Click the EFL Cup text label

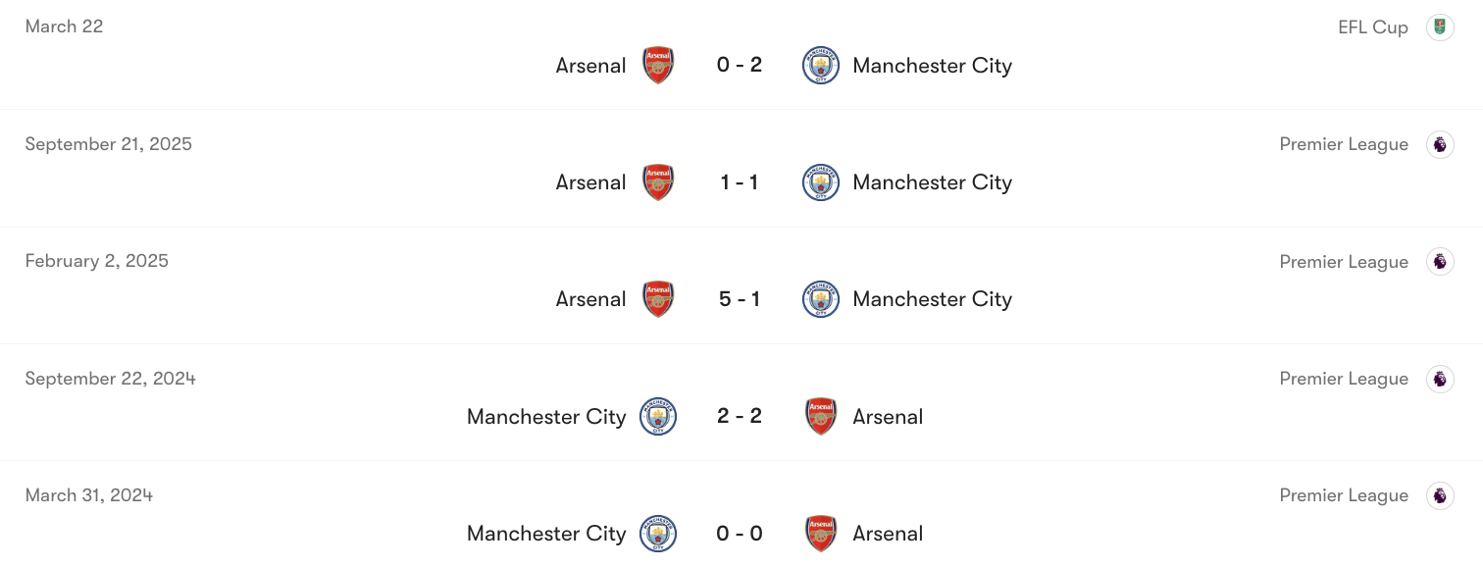tap(1373, 26)
